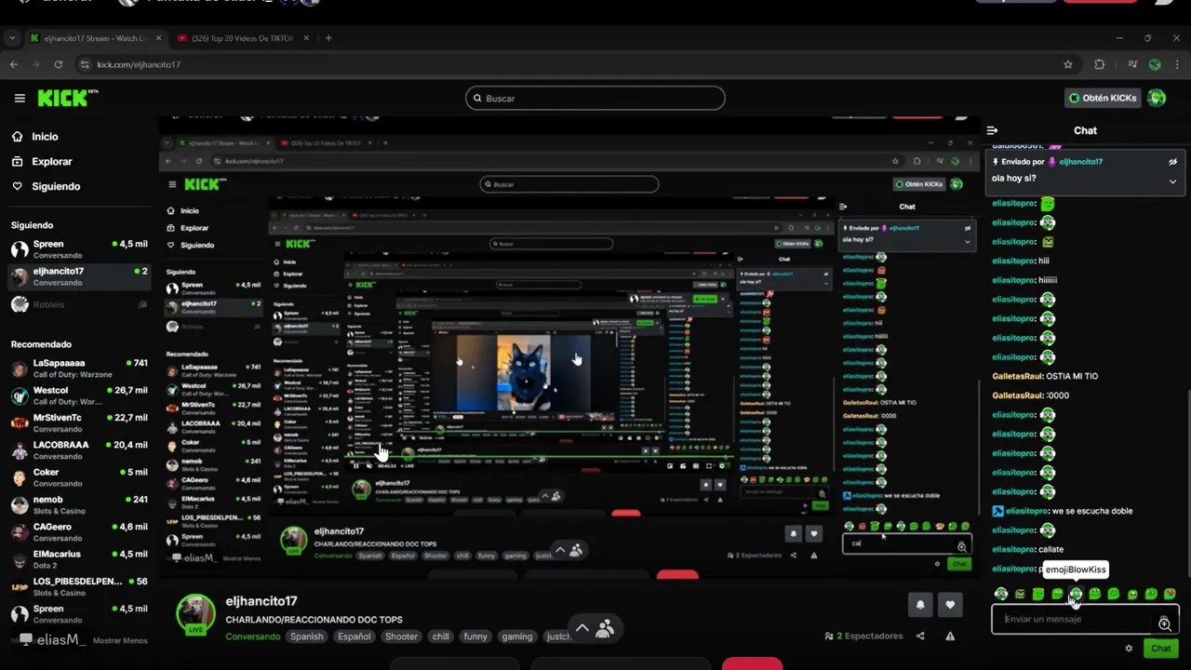Collapse the chat panel with the arrow icon
This screenshot has height=670, width=1191.
point(992,130)
